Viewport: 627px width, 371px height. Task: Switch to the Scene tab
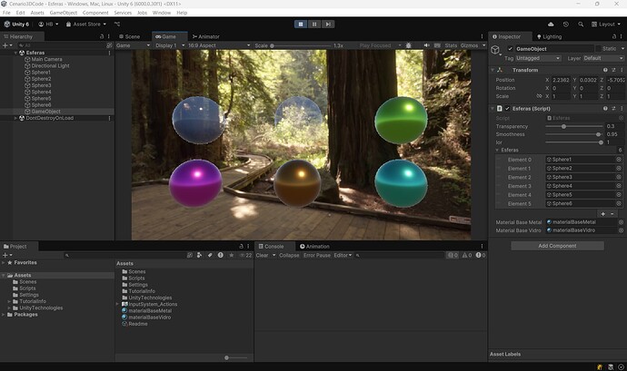coord(130,36)
